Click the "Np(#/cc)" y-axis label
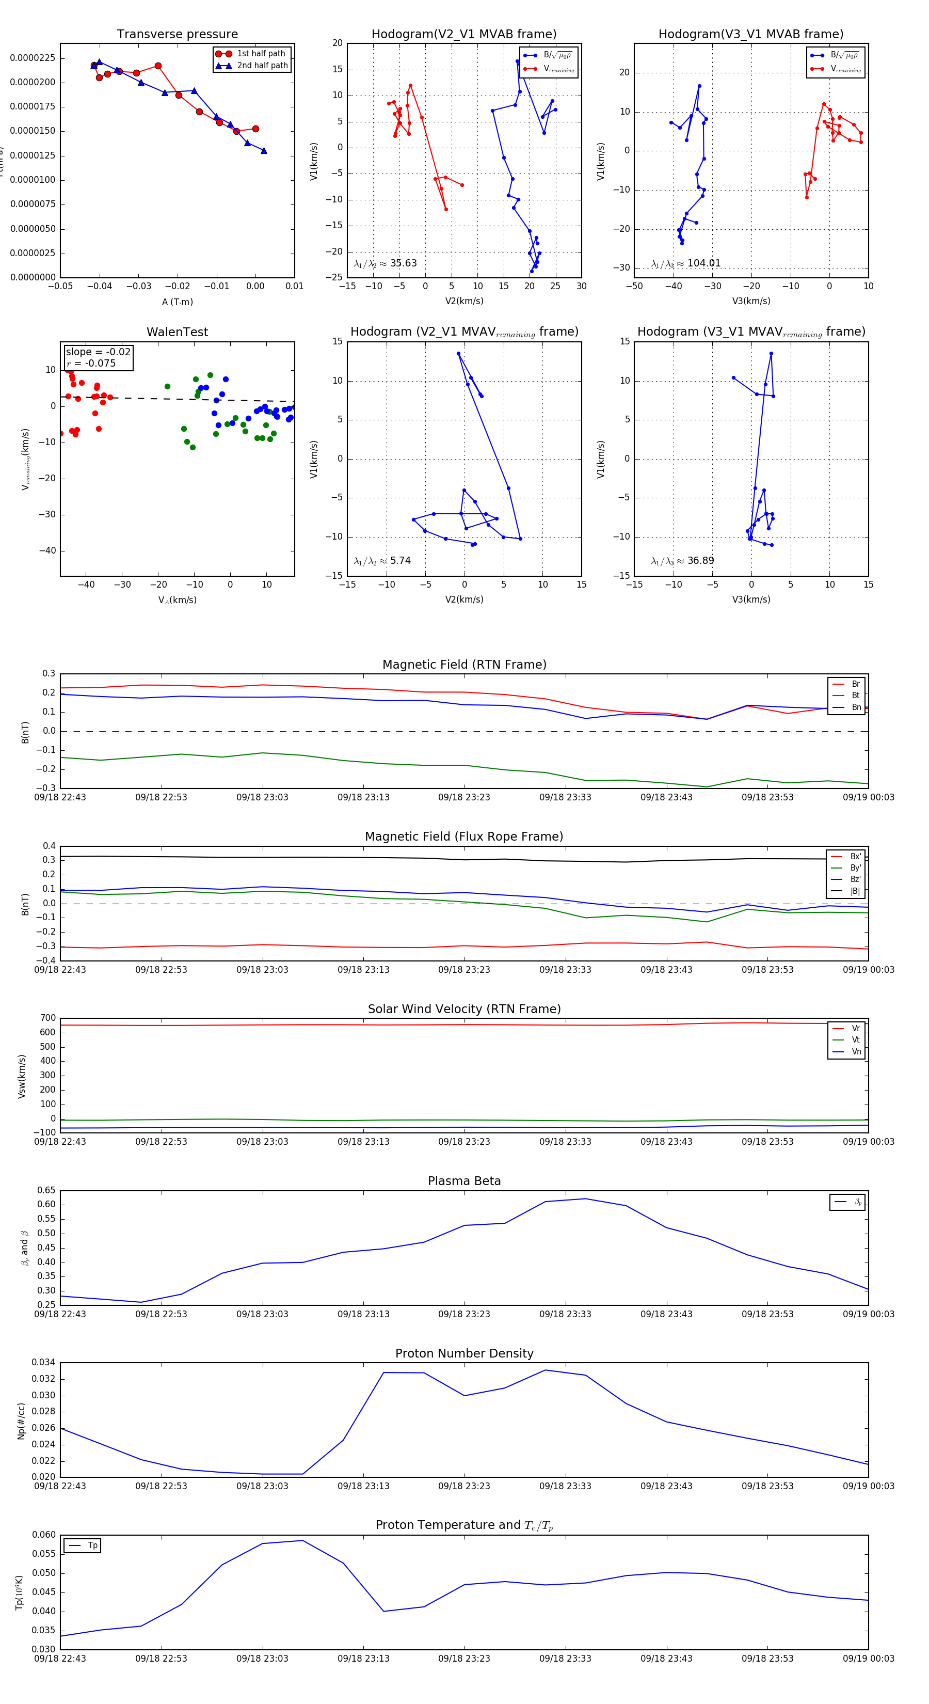The width and height of the screenshot is (929, 1704). click(22, 1421)
